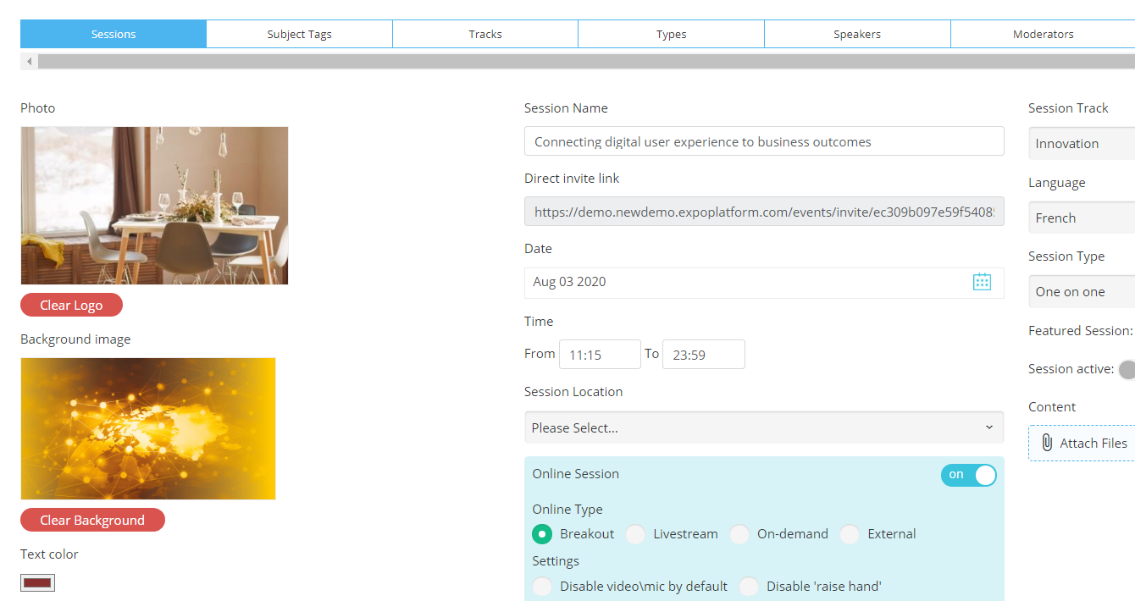Choose the On-demand radio option

click(x=739, y=534)
